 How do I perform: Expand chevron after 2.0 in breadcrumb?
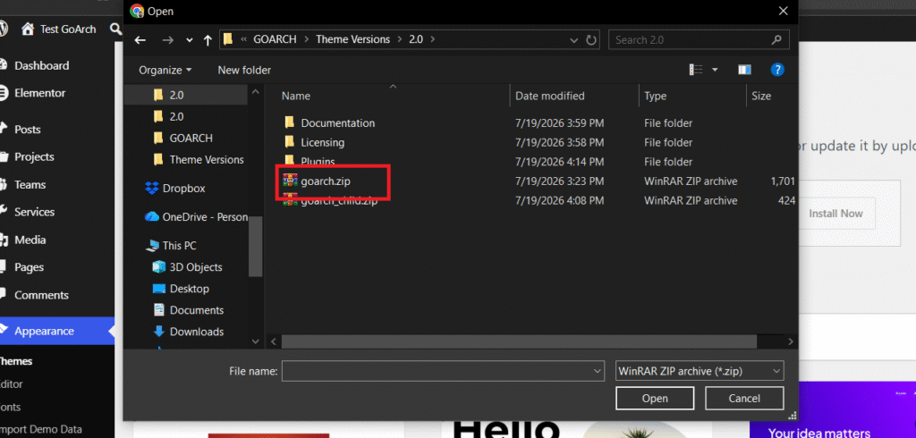coord(432,39)
